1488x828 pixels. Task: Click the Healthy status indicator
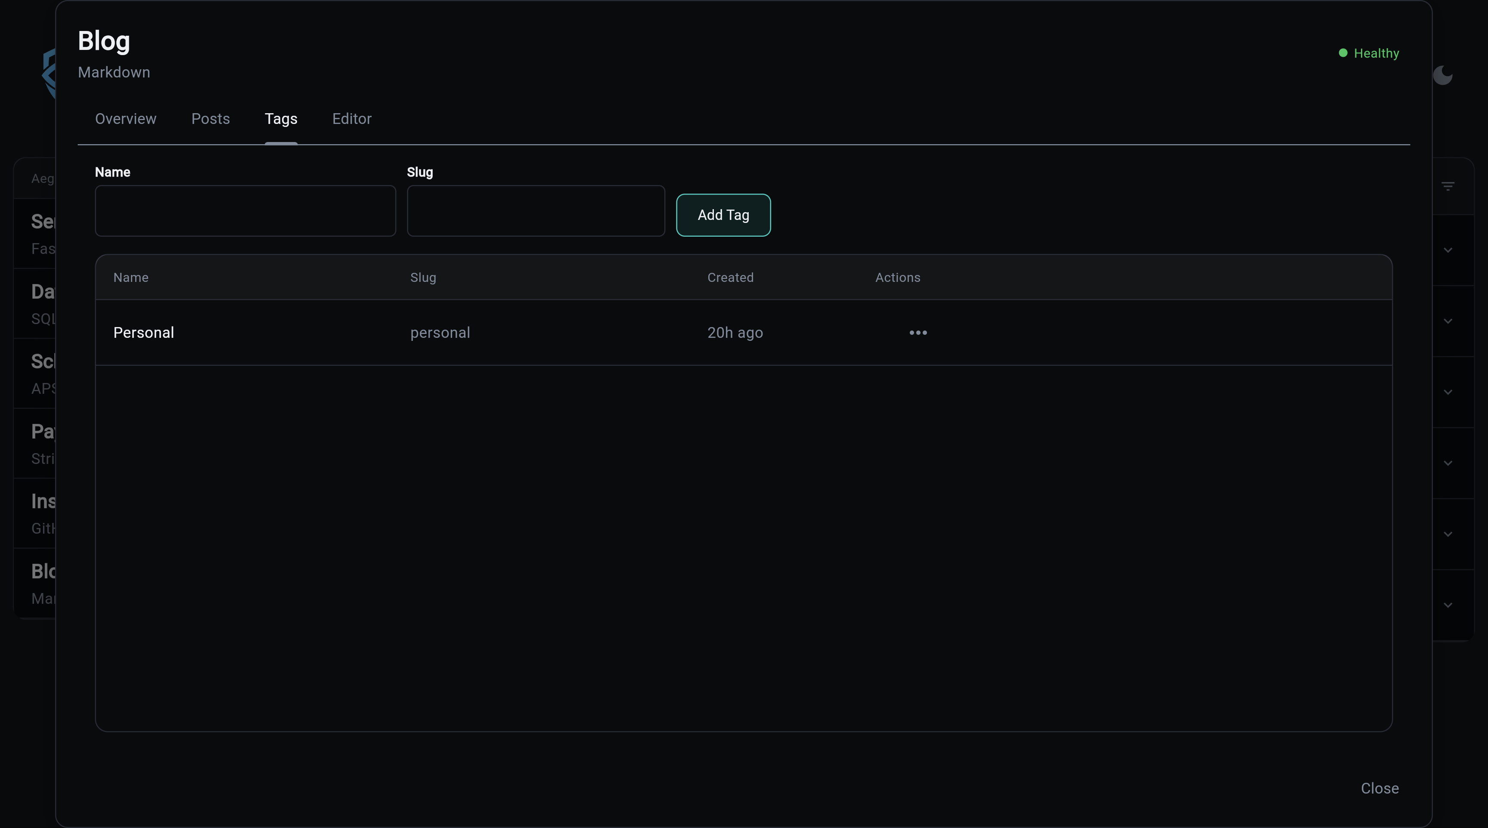(x=1368, y=53)
